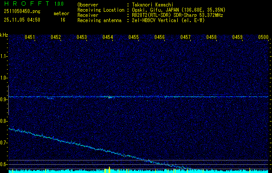Viewport: 272px width, 173px height.
Task: Select the 1.1 frequency axis label
Action: (4, 56)
